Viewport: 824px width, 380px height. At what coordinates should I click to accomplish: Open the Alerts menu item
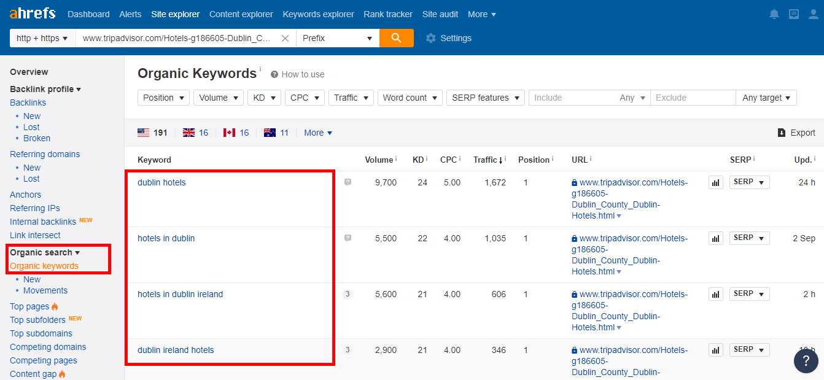click(x=130, y=14)
